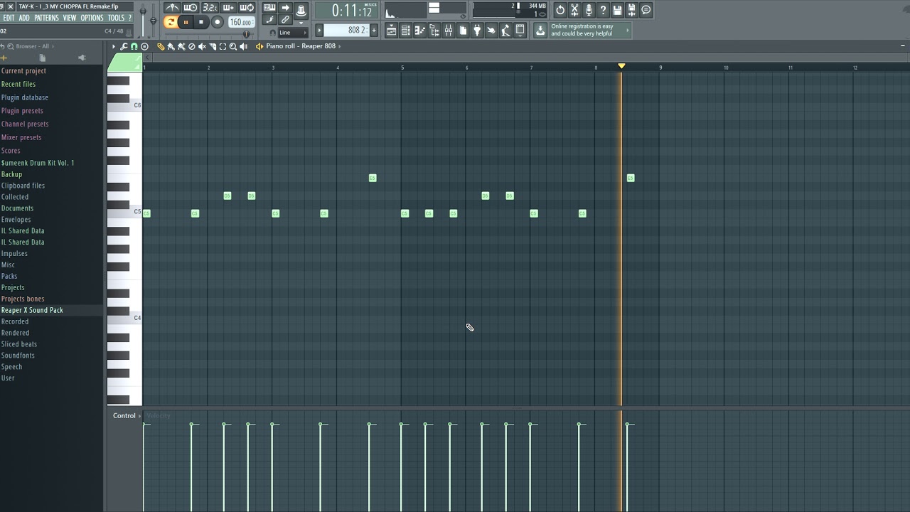Open the Browser - All dropdown
This screenshot has width=910, height=512.
click(x=33, y=46)
